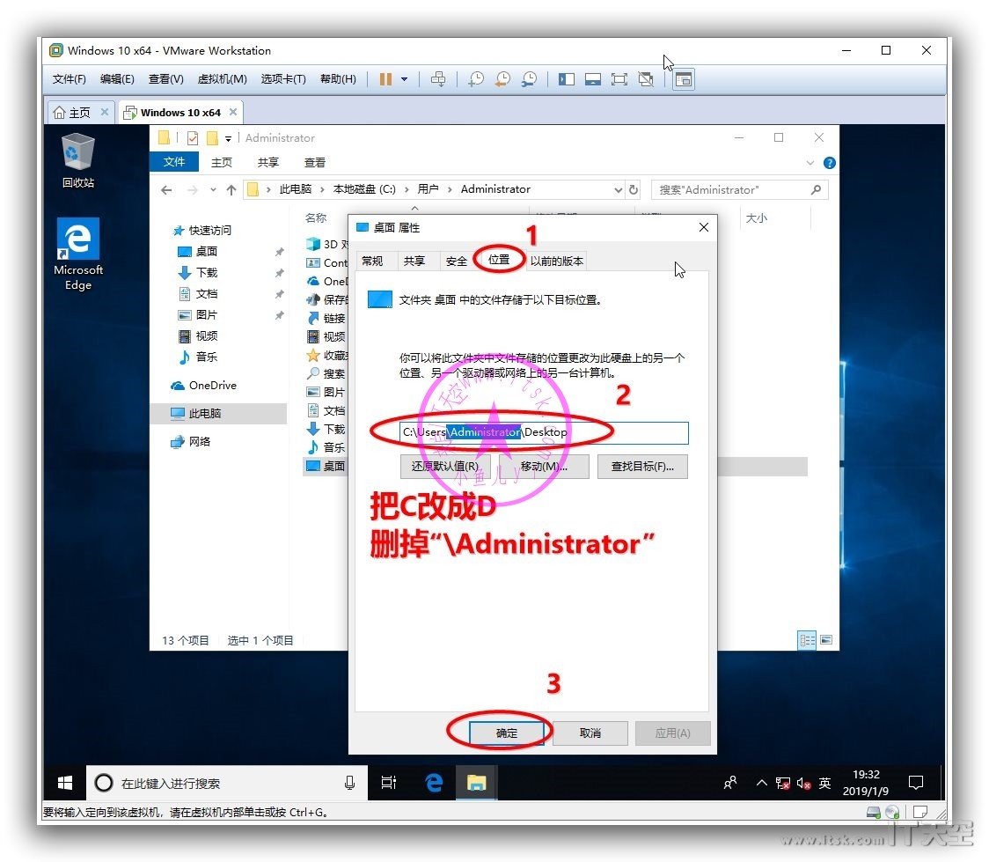Take a snapshot of the virtual machine
The width and height of the screenshot is (989, 862).
point(476,79)
